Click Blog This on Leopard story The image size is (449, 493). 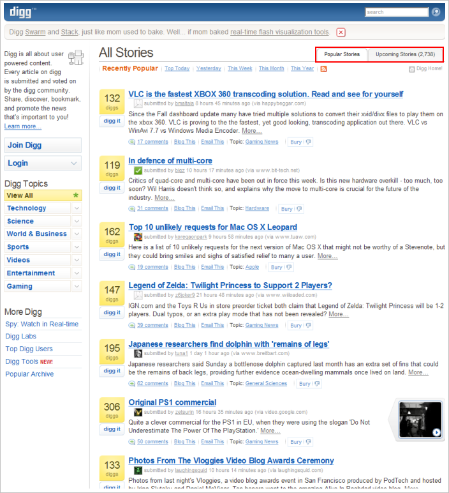pyautogui.click(x=184, y=267)
